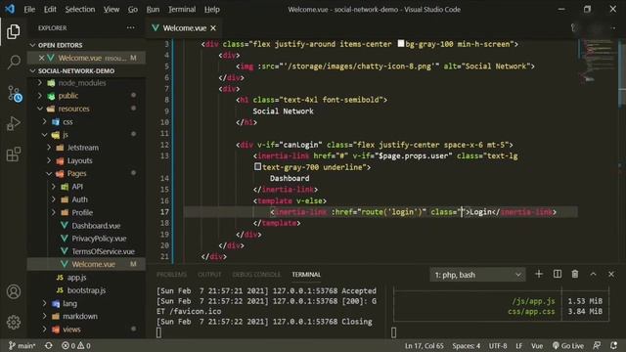
Task: Switch to the Debug Console tab
Action: [256, 275]
